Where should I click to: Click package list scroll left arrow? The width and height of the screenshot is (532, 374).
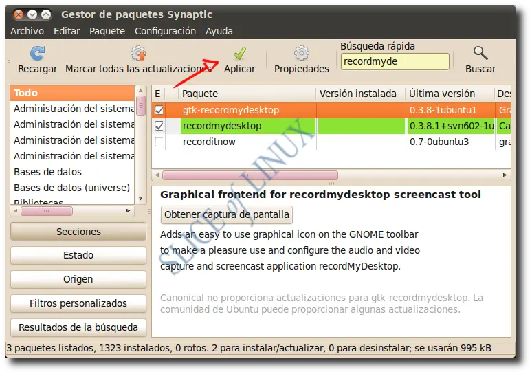(x=157, y=175)
